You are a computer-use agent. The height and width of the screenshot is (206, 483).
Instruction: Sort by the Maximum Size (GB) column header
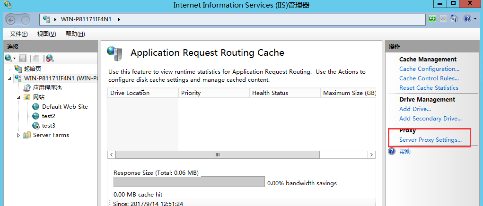[x=348, y=93]
